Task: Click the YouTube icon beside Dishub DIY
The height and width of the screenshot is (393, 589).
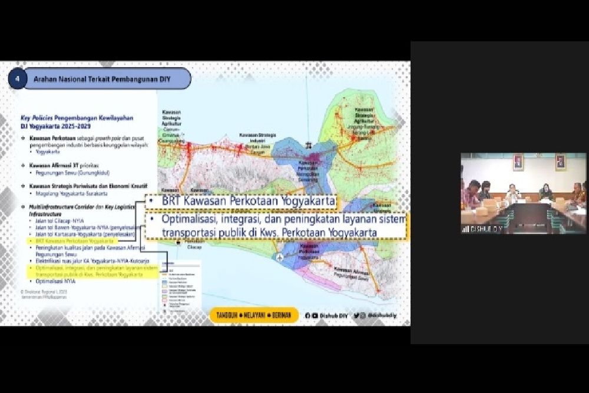Action: 314,316
